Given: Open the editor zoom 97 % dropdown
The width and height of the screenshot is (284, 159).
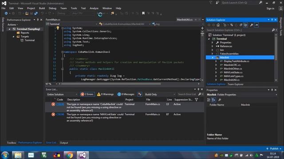Looking at the screenshot, I should click(51, 84).
